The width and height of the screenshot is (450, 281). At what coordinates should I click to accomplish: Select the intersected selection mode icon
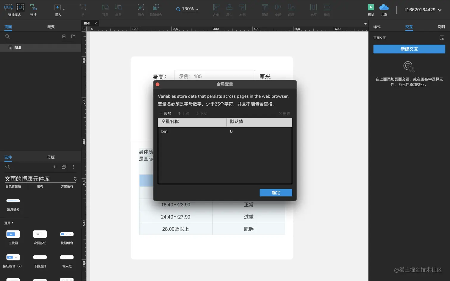(9, 7)
